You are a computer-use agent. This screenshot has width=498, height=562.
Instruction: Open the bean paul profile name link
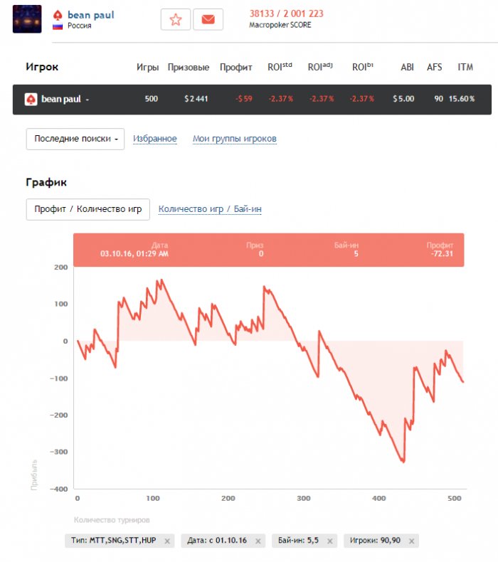pos(90,15)
